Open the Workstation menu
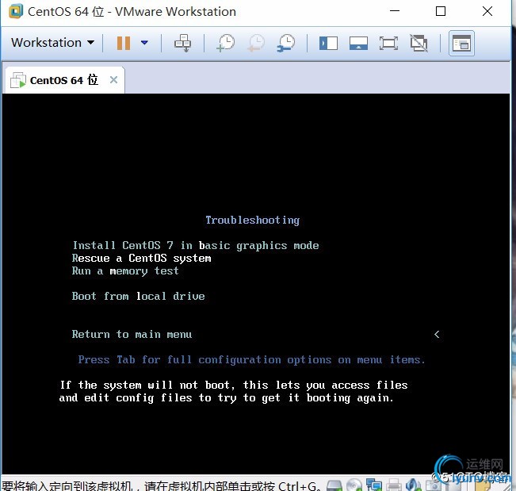The height and width of the screenshot is (491, 516). 52,43
